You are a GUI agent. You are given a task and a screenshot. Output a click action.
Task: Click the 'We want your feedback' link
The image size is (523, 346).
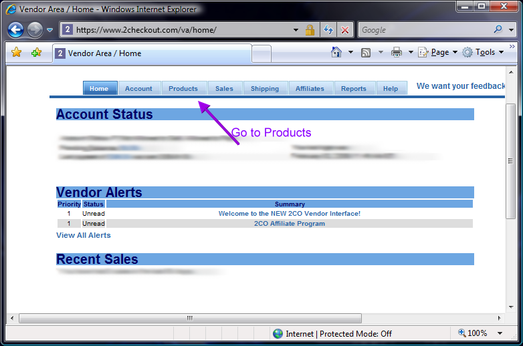click(461, 86)
